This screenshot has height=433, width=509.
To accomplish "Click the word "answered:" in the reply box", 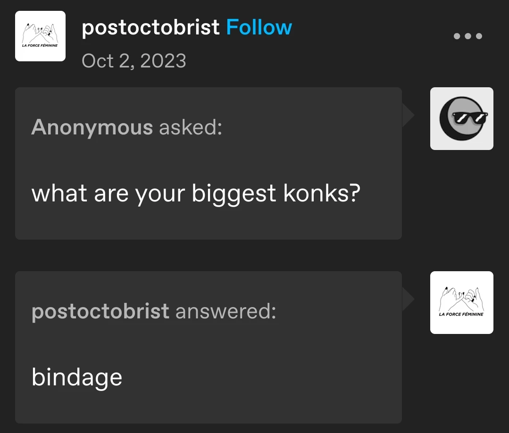I will [x=225, y=311].
